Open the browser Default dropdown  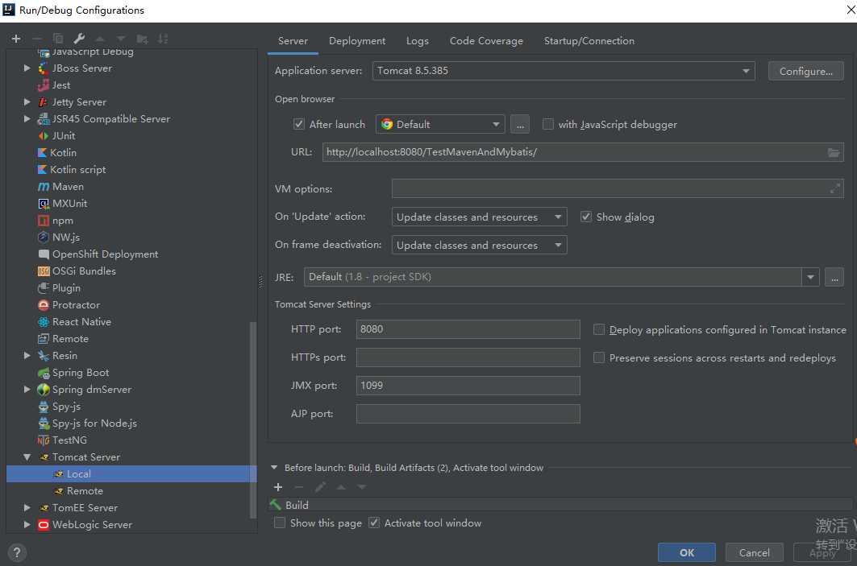439,125
